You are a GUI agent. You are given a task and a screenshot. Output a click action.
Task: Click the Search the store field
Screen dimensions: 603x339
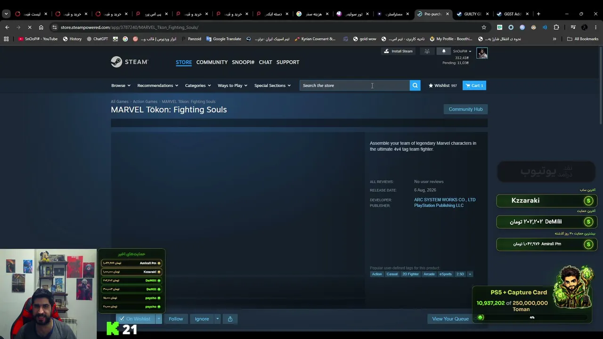354,86
